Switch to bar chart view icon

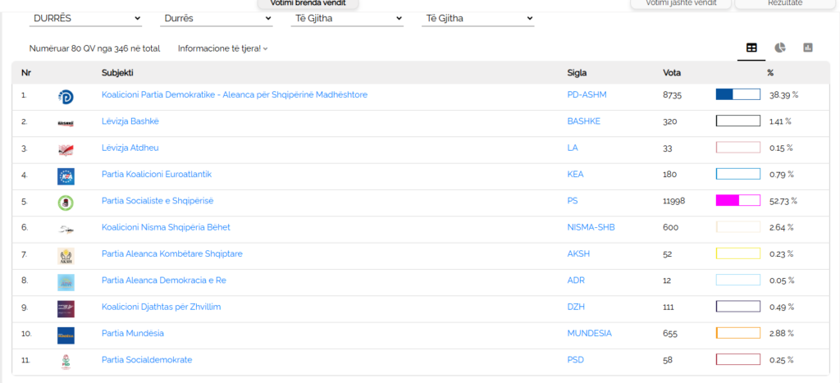808,48
